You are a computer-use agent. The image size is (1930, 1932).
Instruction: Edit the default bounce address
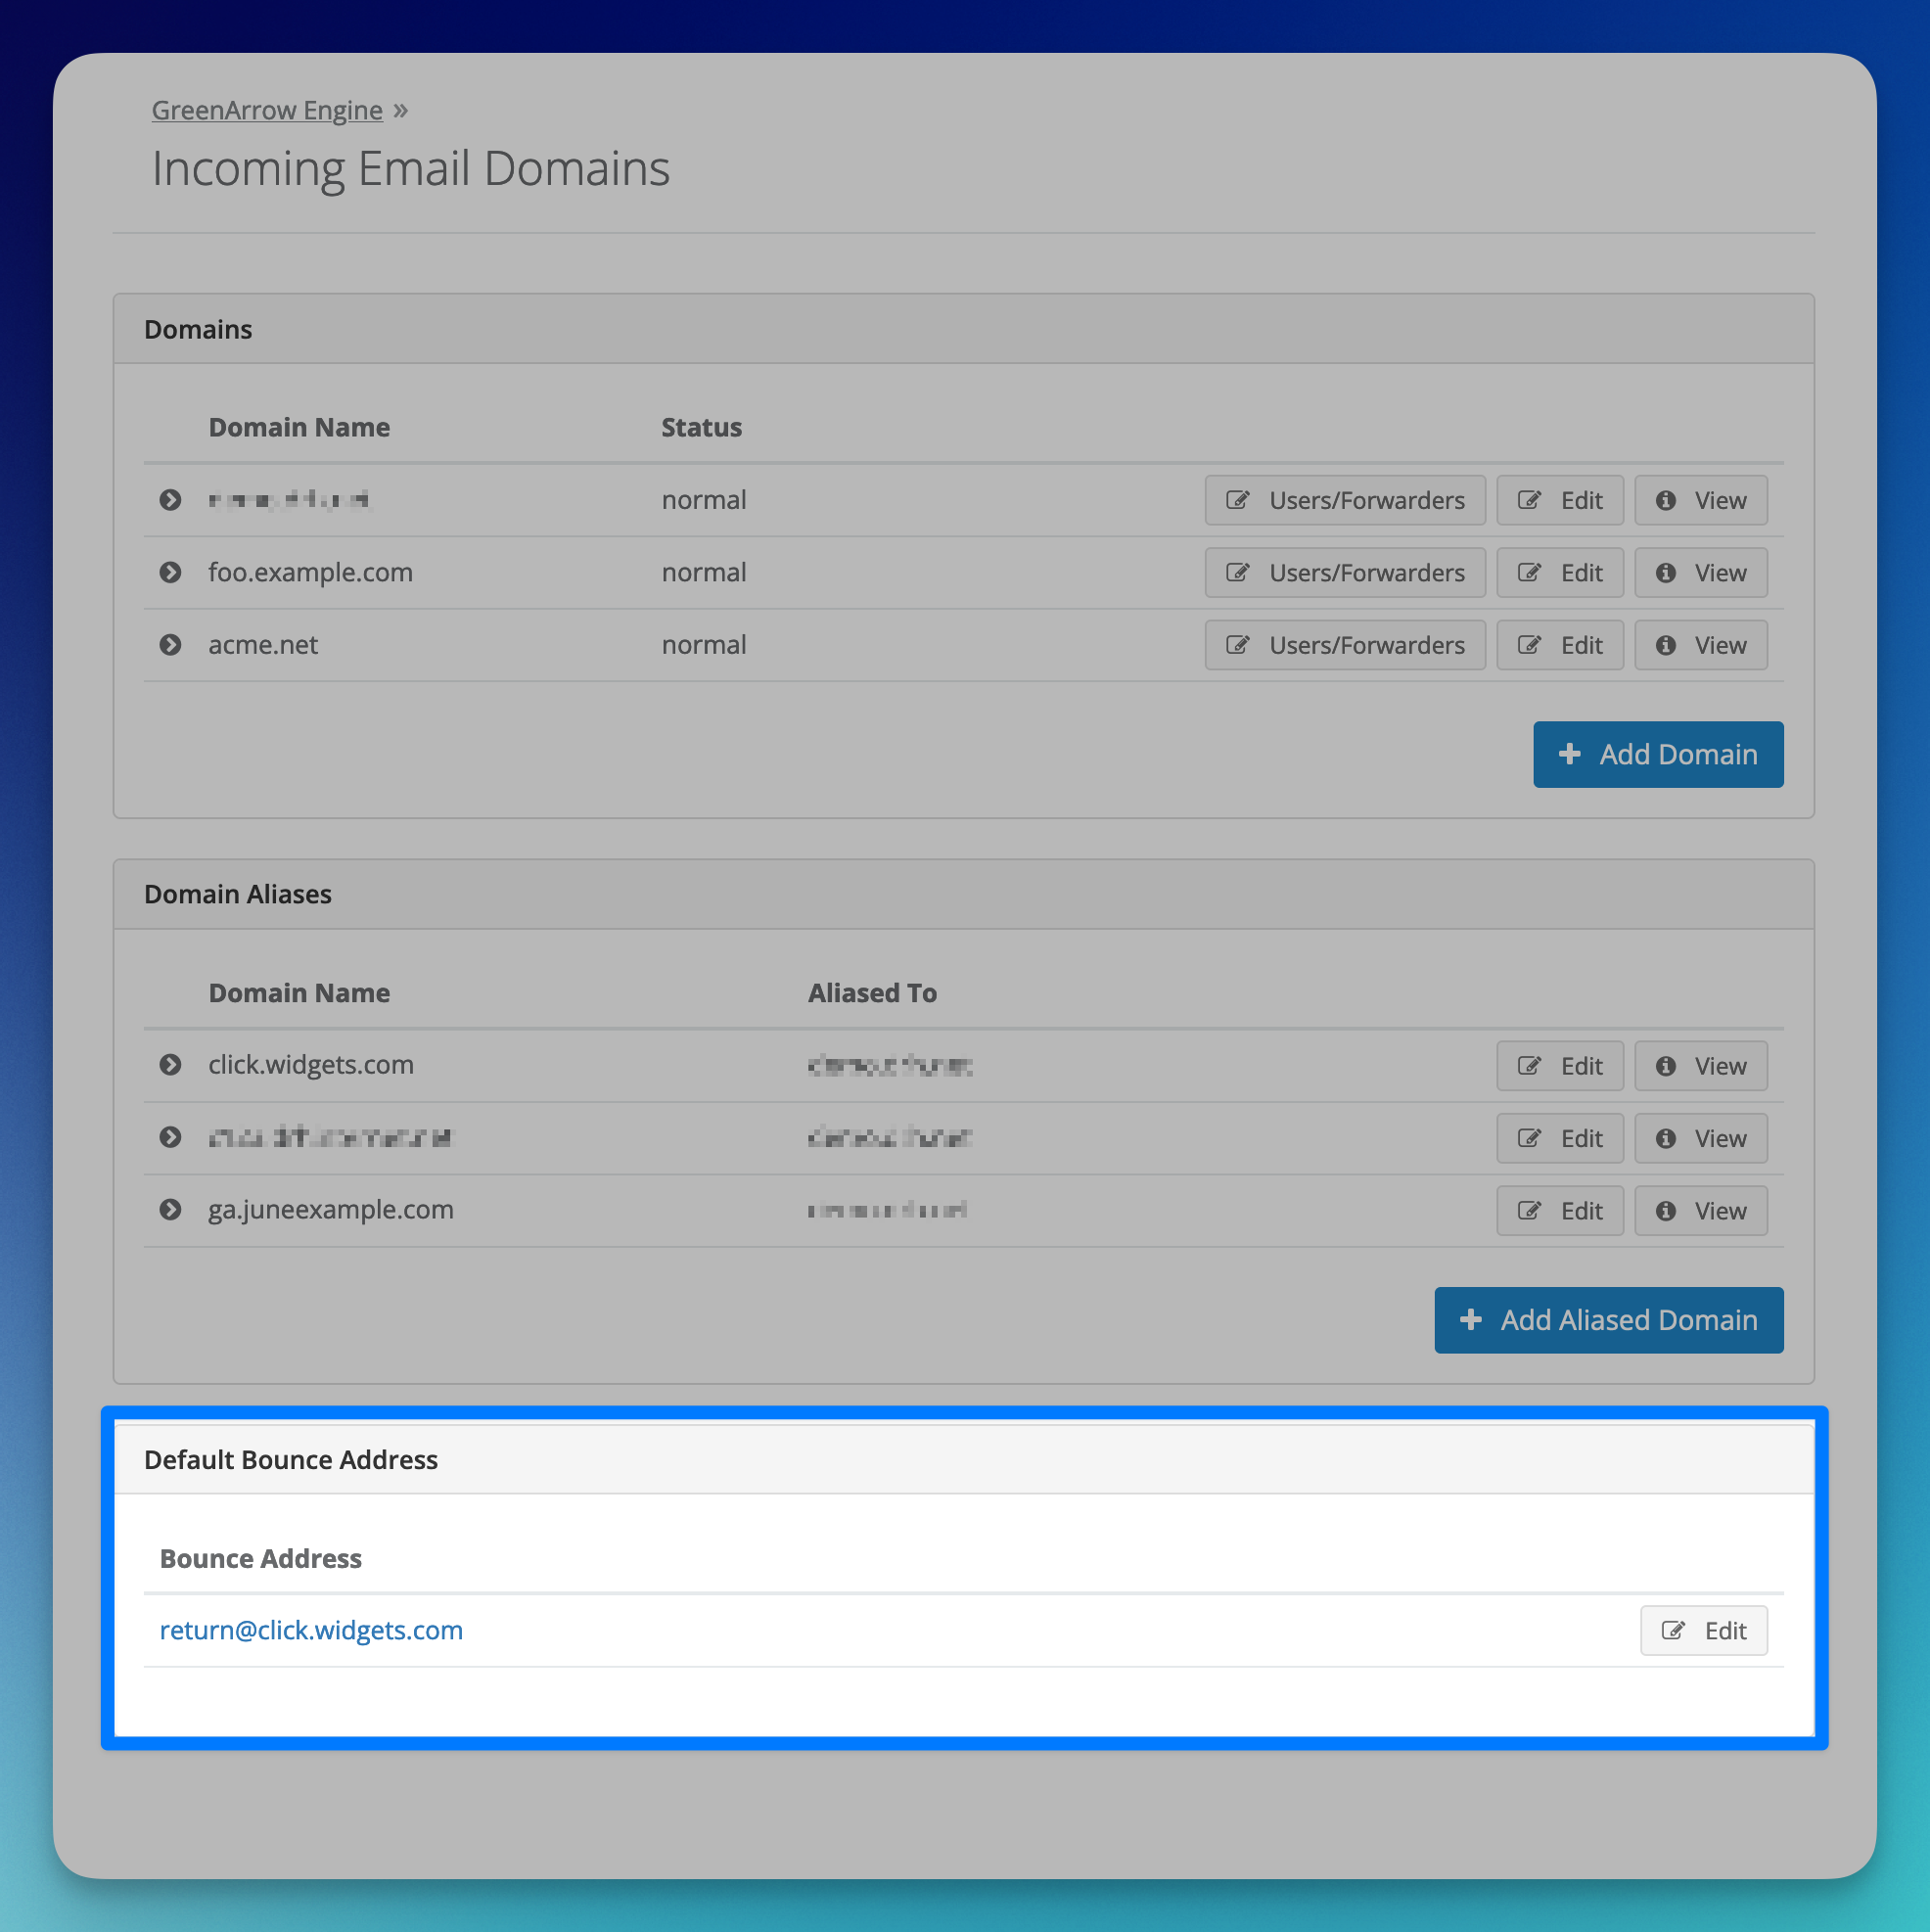(x=1703, y=1631)
